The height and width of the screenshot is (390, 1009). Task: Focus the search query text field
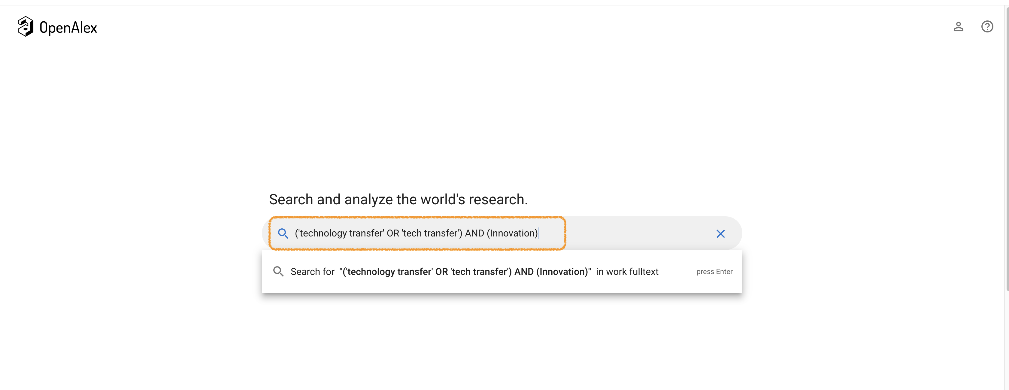[417, 233]
